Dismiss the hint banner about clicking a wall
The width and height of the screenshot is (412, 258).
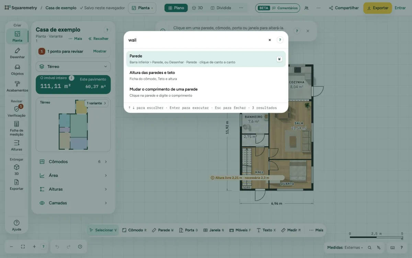[308, 31]
